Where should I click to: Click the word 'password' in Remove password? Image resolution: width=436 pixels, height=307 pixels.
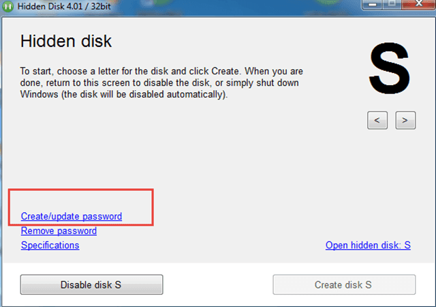(x=77, y=231)
